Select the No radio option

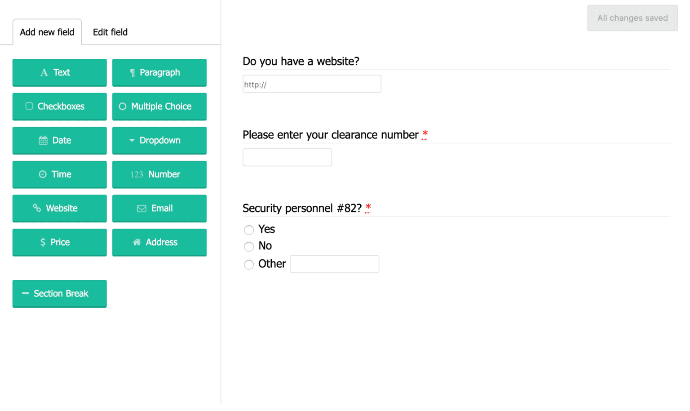point(249,247)
